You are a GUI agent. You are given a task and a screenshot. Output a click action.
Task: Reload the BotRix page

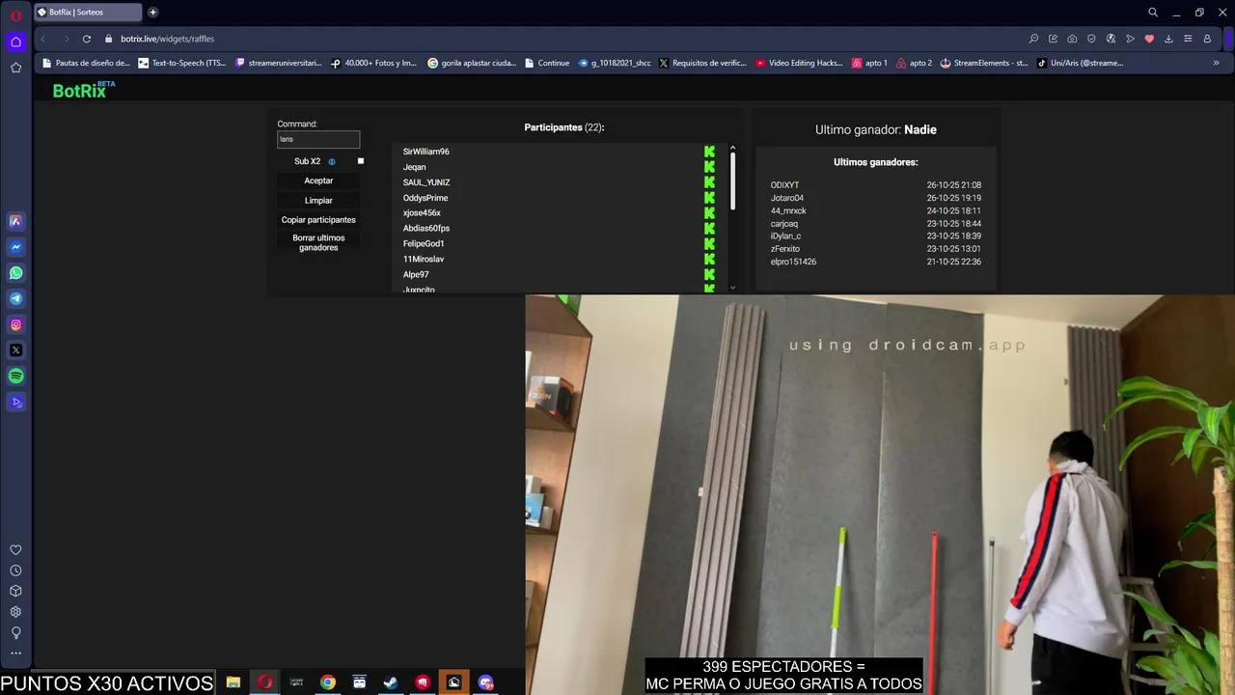(87, 39)
